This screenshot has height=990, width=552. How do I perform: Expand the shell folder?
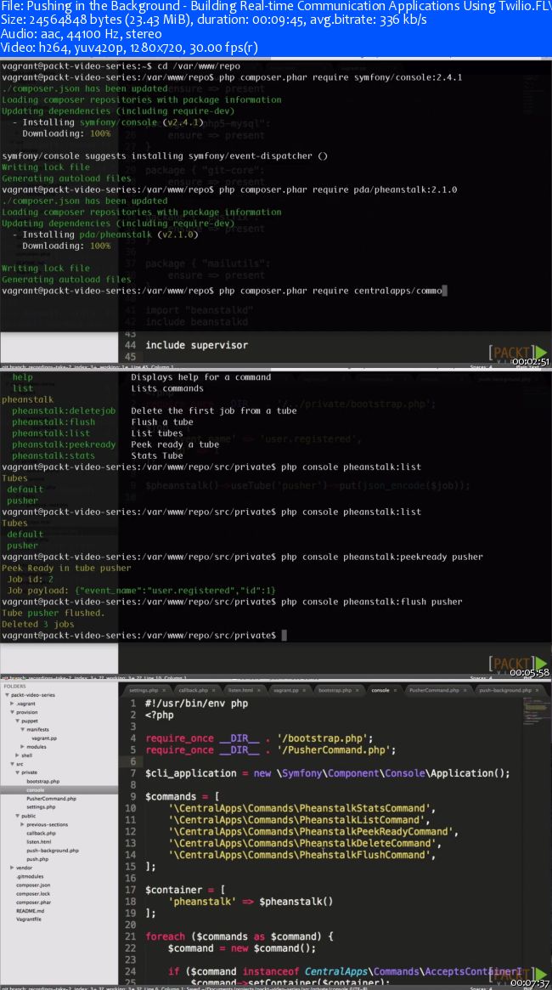pos(17,755)
